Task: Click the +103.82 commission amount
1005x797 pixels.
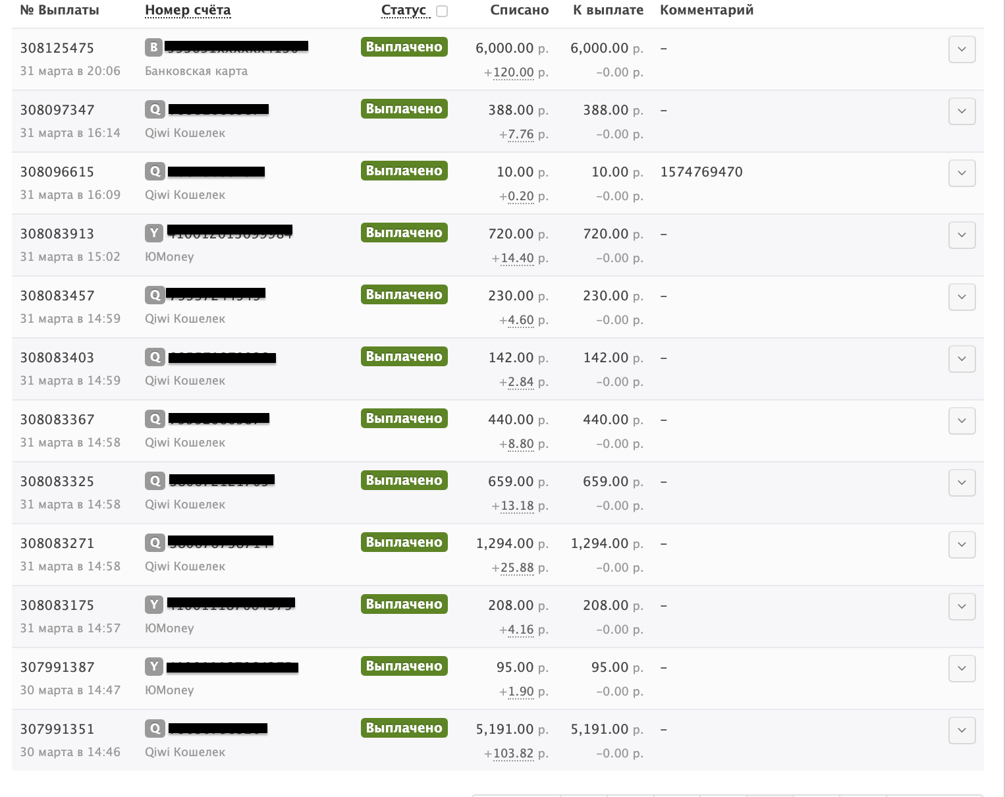Action: click(x=514, y=754)
